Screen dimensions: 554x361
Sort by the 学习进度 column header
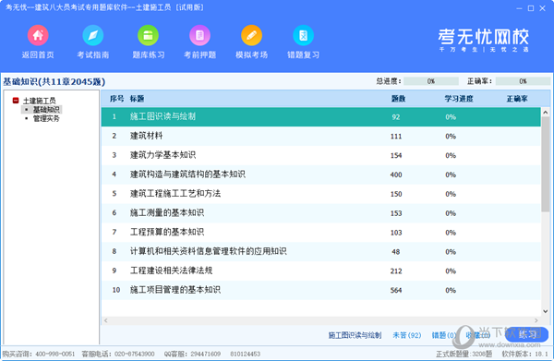pyautogui.click(x=459, y=99)
